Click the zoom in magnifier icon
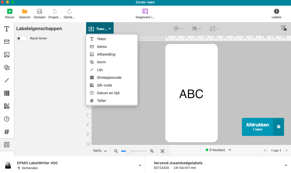Screen dimensions: 291x173 click(x=152, y=151)
